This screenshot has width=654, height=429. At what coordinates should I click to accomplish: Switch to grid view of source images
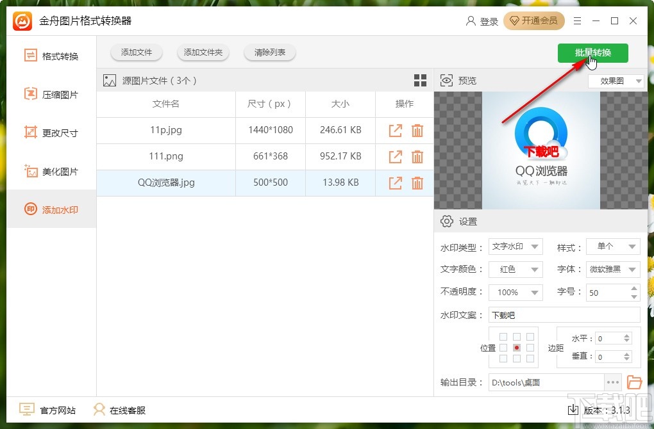[420, 80]
